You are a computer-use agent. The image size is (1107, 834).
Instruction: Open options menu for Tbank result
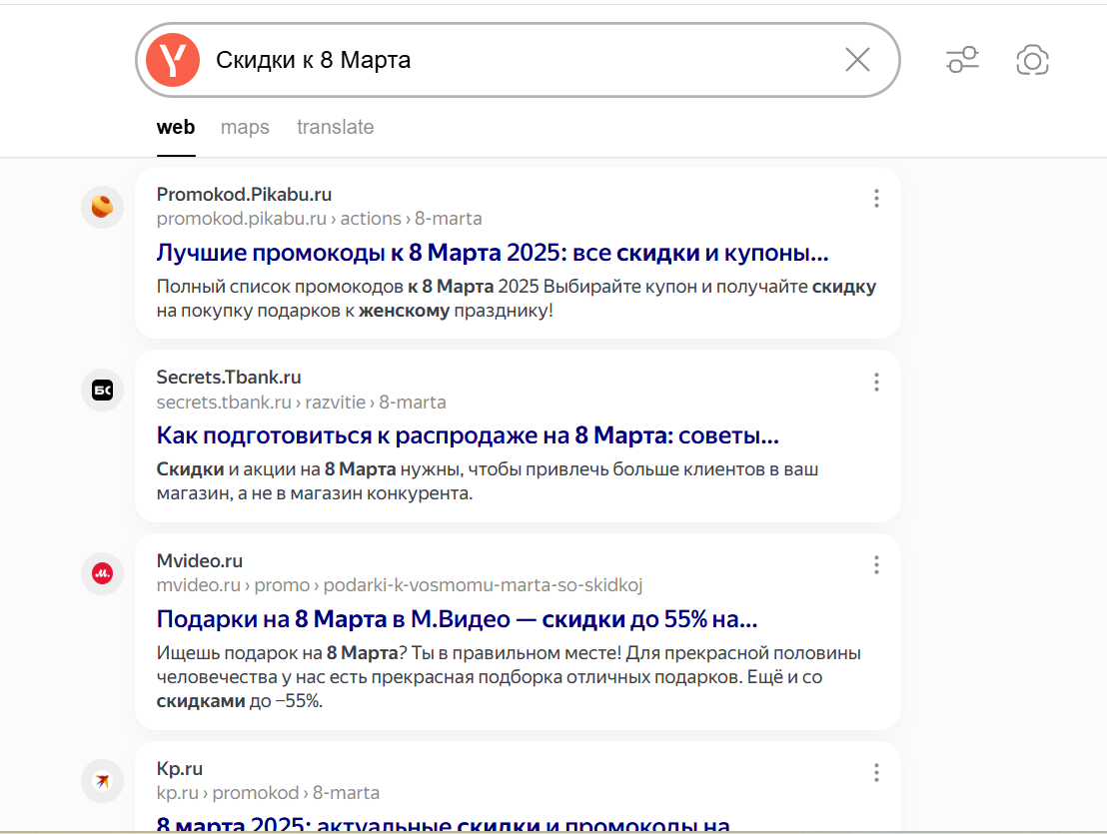876,382
